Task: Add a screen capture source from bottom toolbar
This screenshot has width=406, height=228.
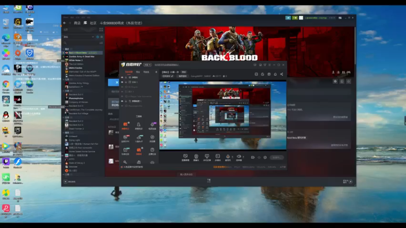Action: (185, 158)
